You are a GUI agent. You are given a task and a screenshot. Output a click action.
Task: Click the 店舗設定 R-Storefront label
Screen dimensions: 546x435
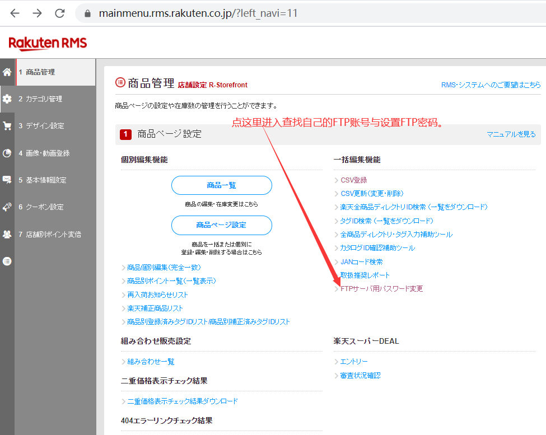[x=213, y=85]
